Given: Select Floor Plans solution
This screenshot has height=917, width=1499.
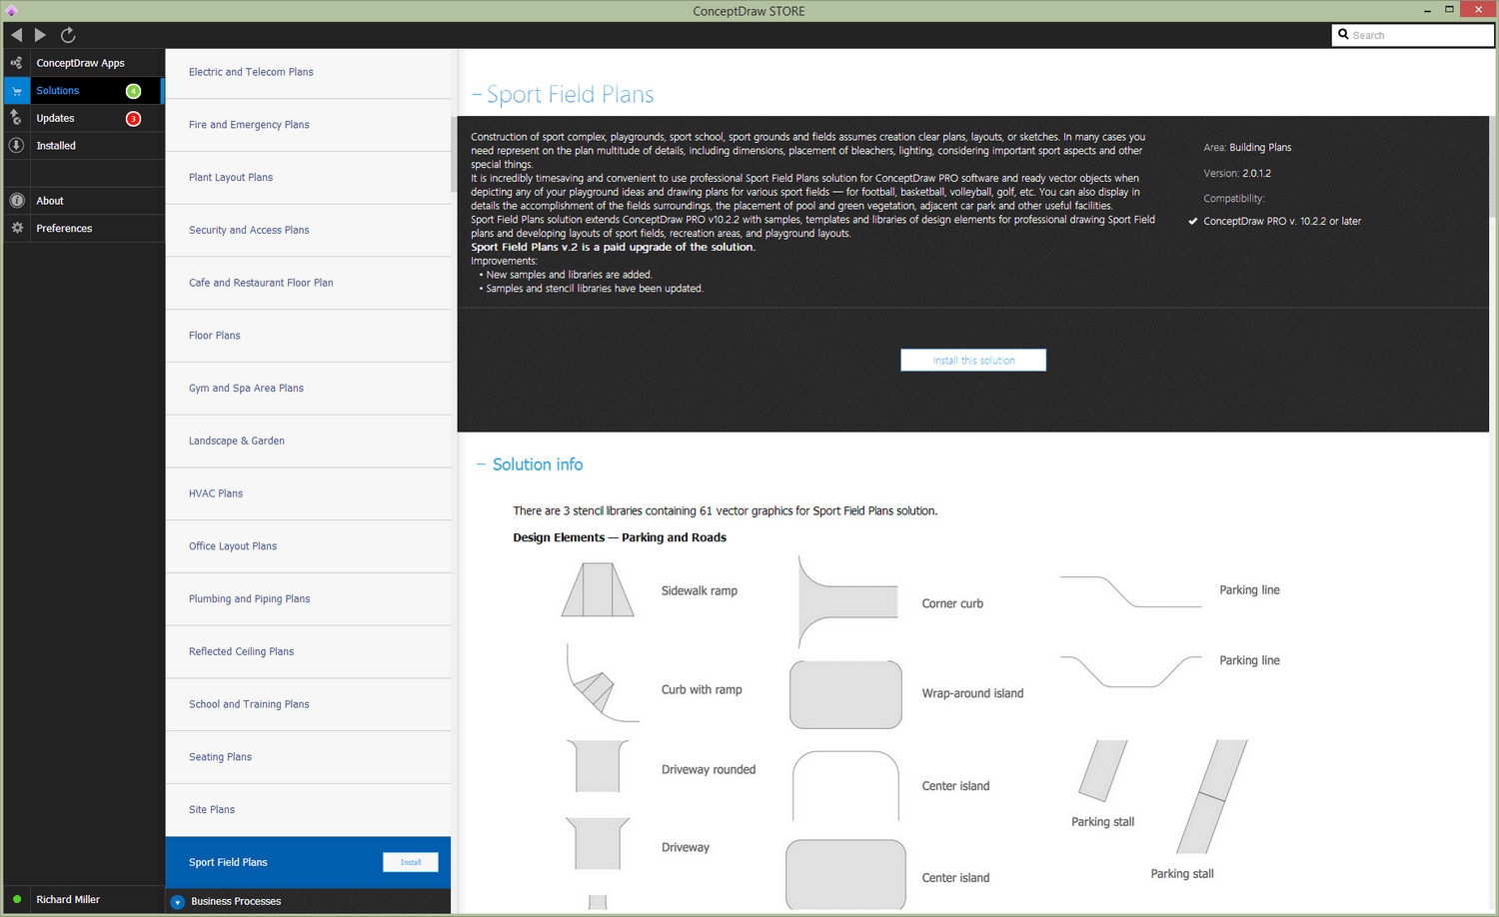Looking at the screenshot, I should 308,336.
